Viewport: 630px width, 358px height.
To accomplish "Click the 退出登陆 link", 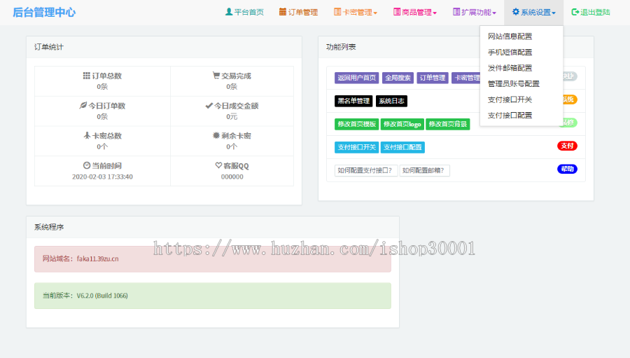I will [591, 13].
